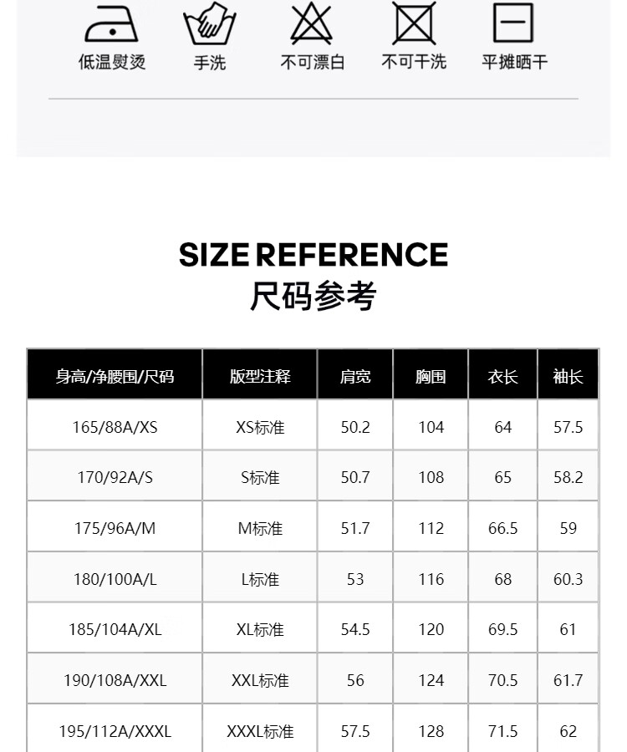Viewport: 627px width, 752px height.
Task: Click the hand wash basin icon
Action: [x=210, y=24]
